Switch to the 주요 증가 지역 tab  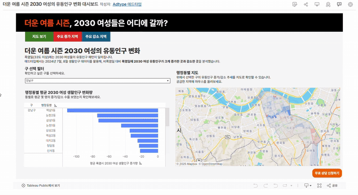click(x=68, y=37)
